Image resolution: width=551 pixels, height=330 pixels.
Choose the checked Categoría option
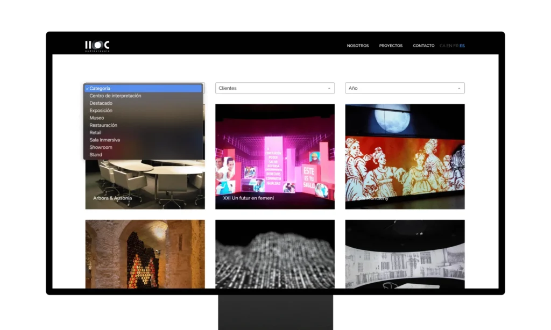click(x=143, y=89)
